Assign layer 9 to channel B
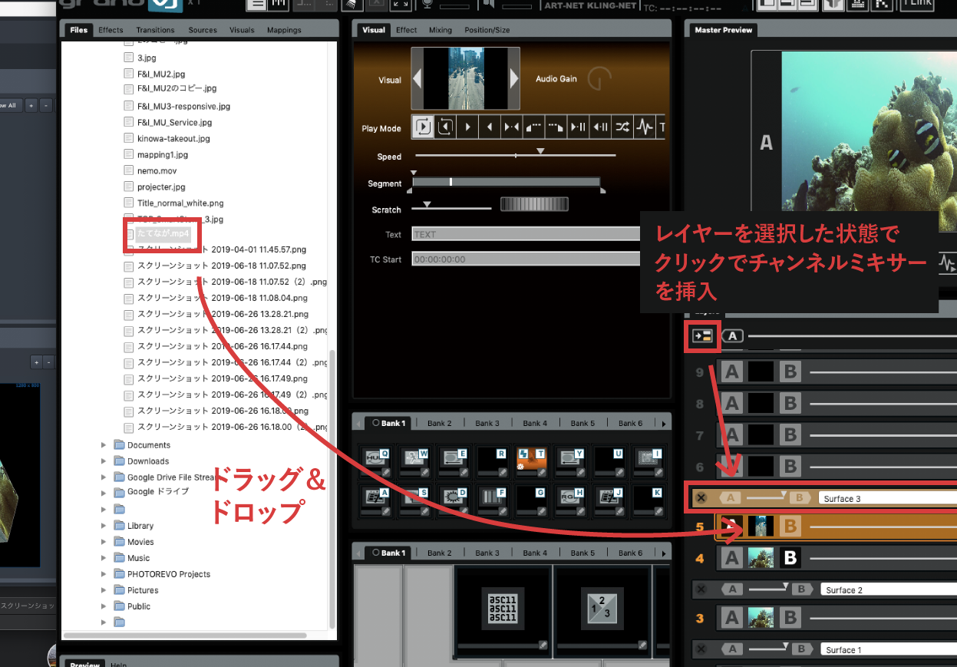This screenshot has width=957, height=667. 790,372
